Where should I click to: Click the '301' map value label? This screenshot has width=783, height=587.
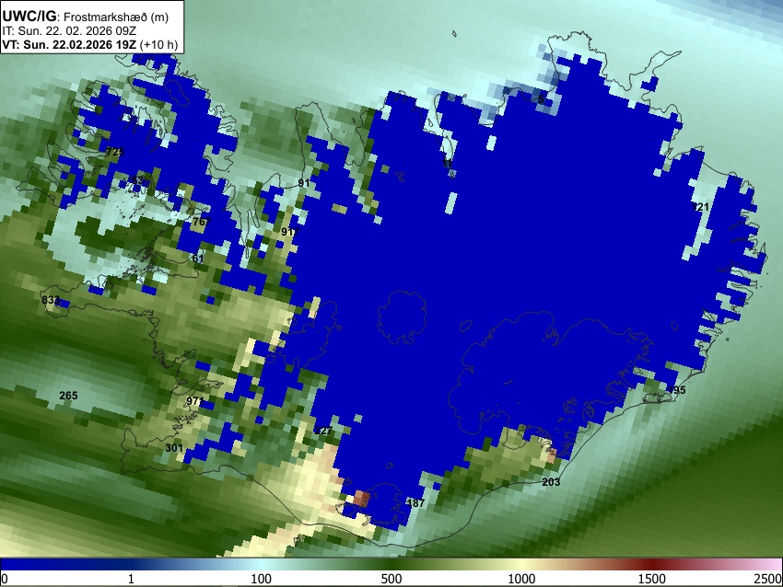pyautogui.click(x=174, y=448)
